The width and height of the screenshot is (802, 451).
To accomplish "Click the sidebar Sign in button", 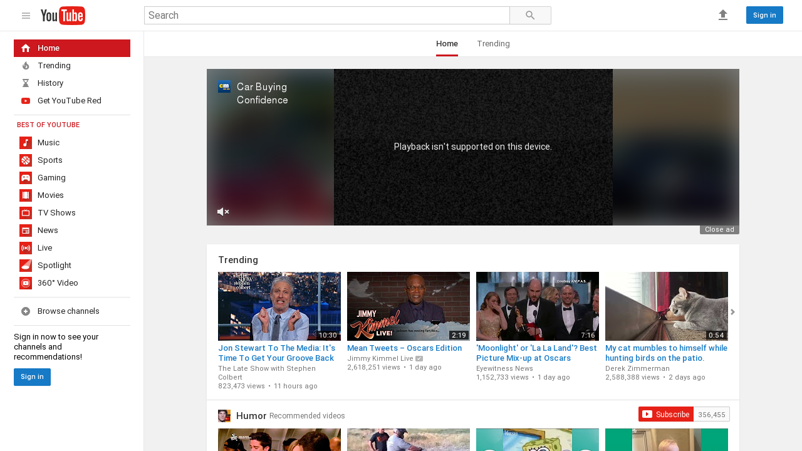I will click(32, 377).
